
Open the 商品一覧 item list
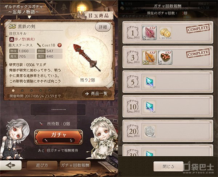pos(97,94)
